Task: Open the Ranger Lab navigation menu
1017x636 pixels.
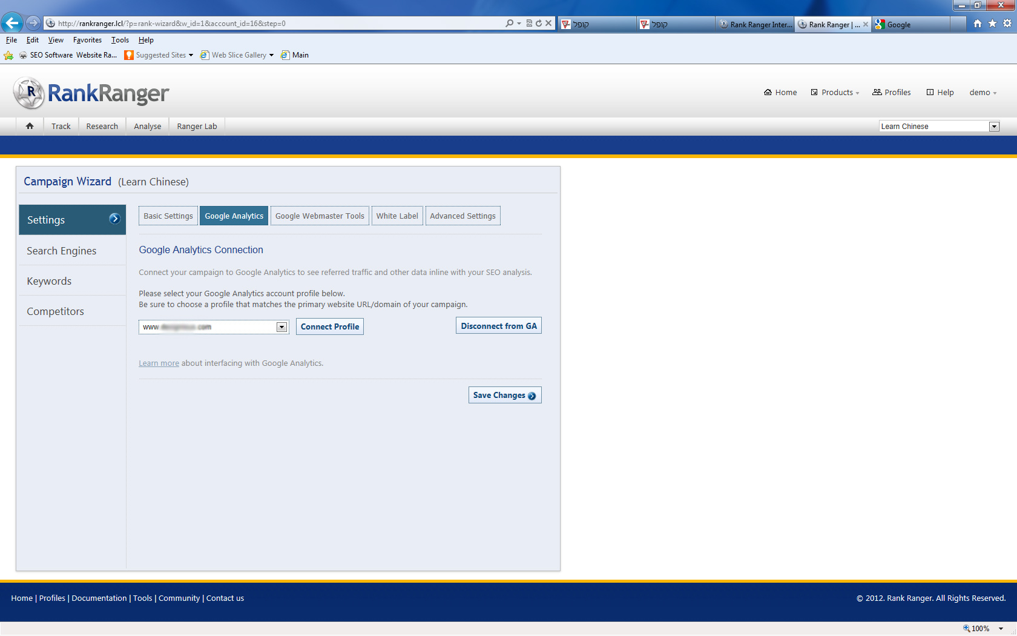Action: coord(197,127)
